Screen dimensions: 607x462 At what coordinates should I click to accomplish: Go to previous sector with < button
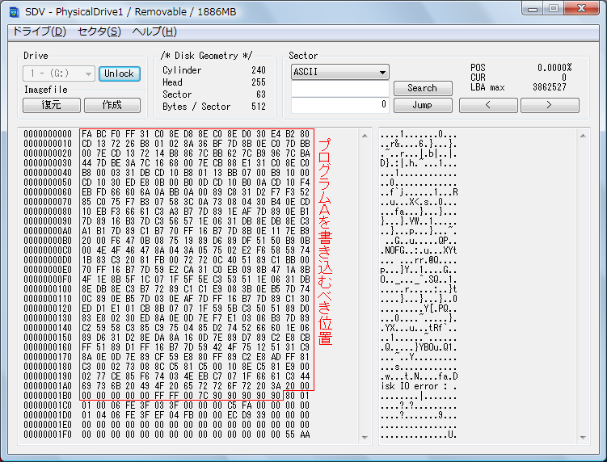tap(487, 105)
